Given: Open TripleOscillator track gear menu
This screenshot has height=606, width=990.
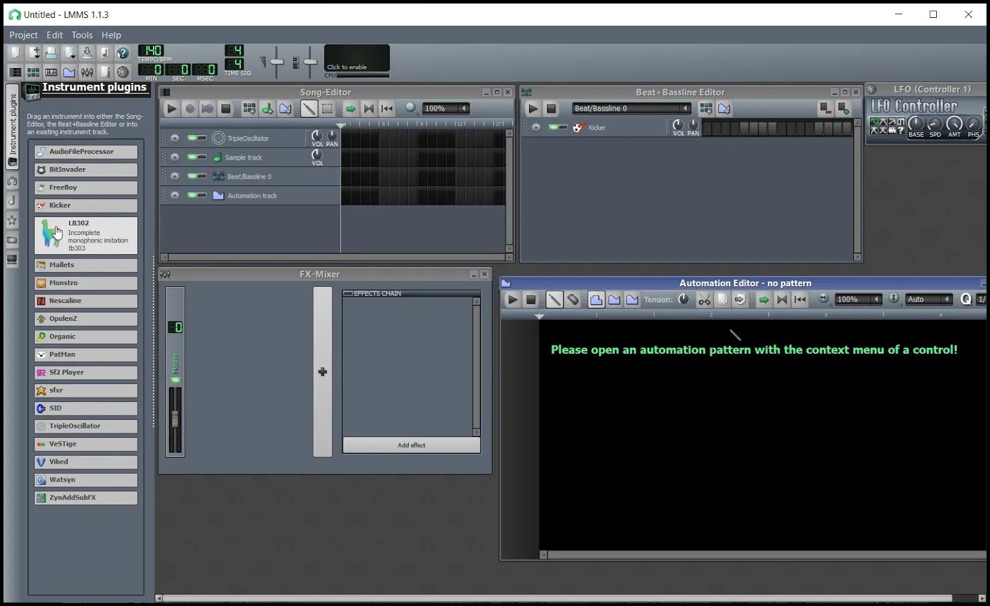Looking at the screenshot, I should 175,139.
